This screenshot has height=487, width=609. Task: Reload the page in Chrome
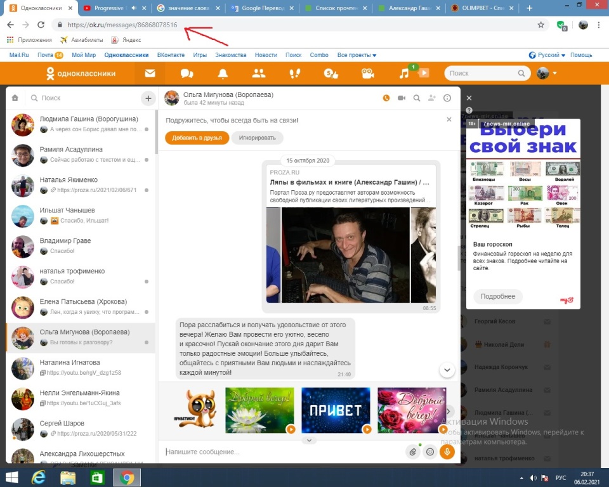click(x=41, y=25)
